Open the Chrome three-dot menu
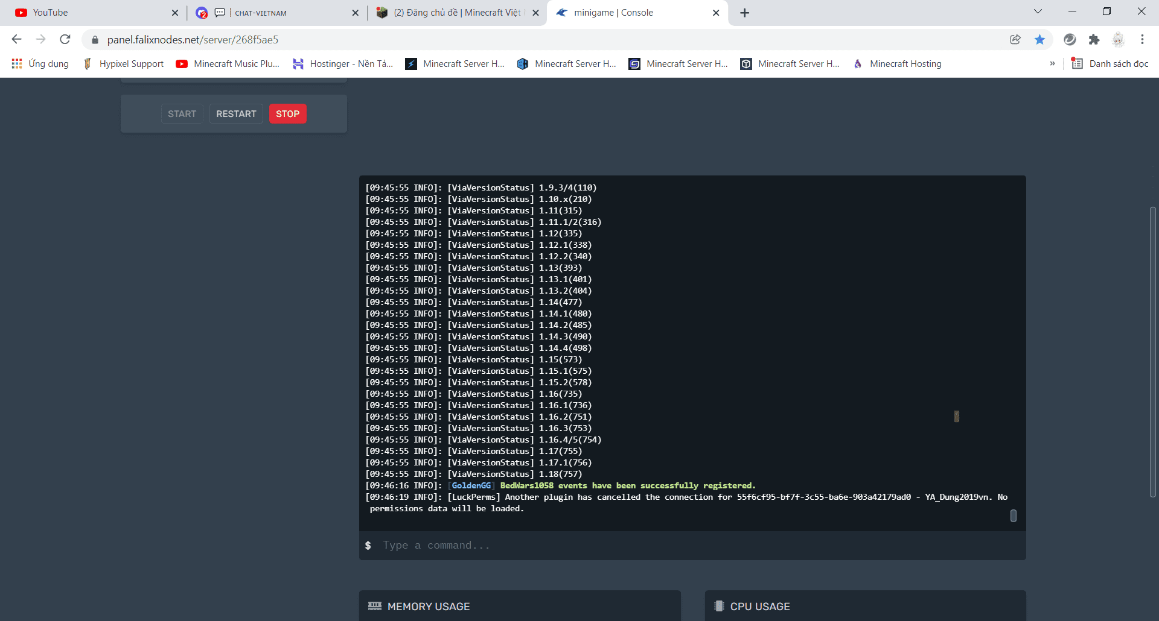1159x621 pixels. 1142,39
